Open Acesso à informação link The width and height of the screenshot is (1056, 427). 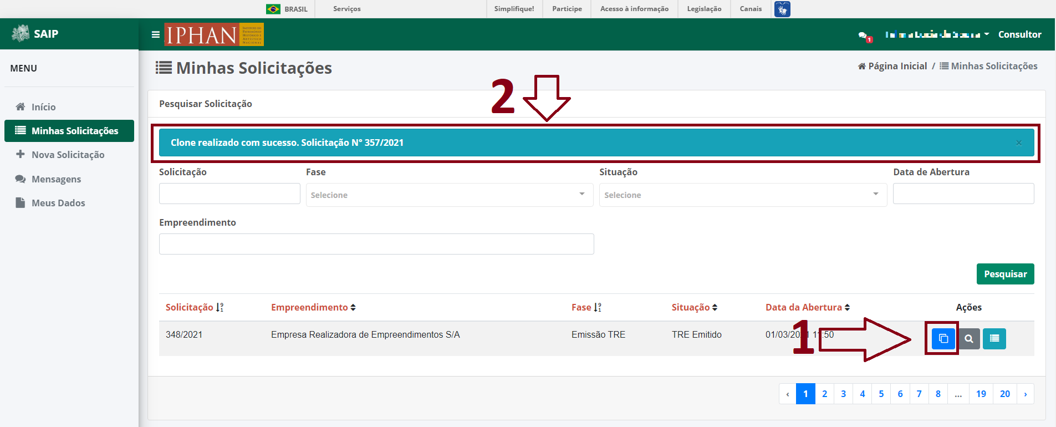[x=634, y=9]
